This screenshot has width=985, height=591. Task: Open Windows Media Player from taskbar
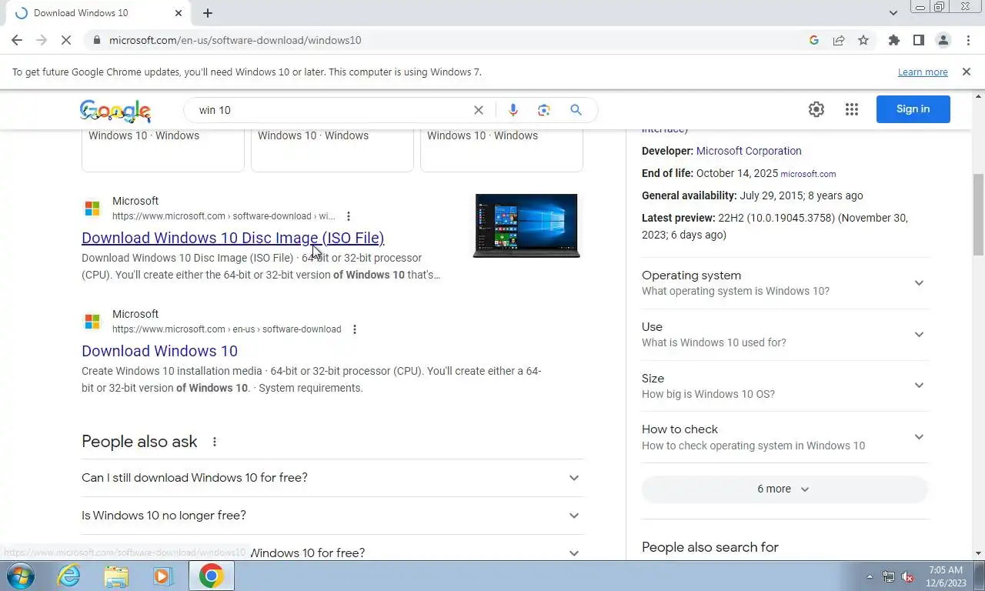(163, 576)
